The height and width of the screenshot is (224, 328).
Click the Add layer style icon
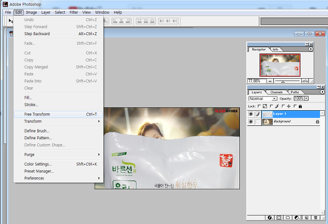270,218
